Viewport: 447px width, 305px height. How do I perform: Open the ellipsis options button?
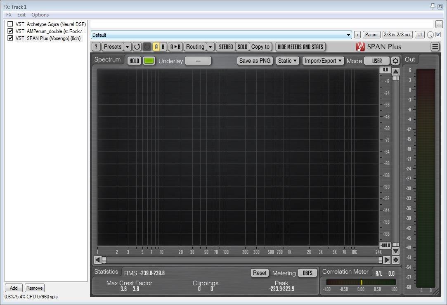point(439,24)
